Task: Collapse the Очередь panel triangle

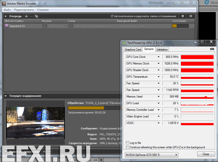Action: [x=6, y=16]
